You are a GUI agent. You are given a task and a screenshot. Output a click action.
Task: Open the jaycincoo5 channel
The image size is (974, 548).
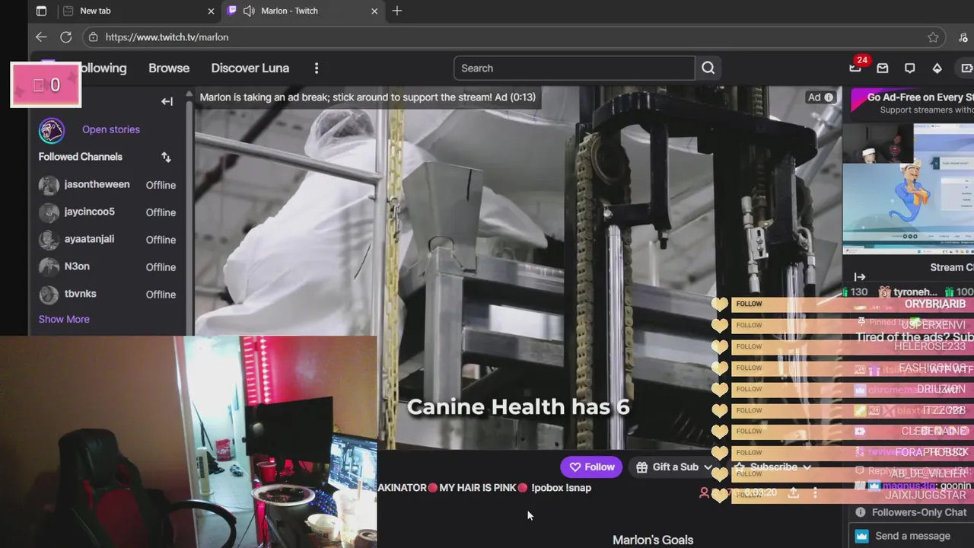tap(107, 212)
